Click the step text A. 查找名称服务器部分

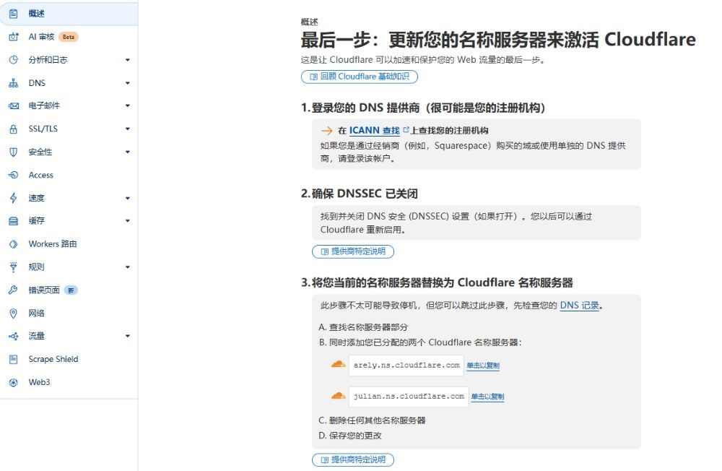(363, 327)
